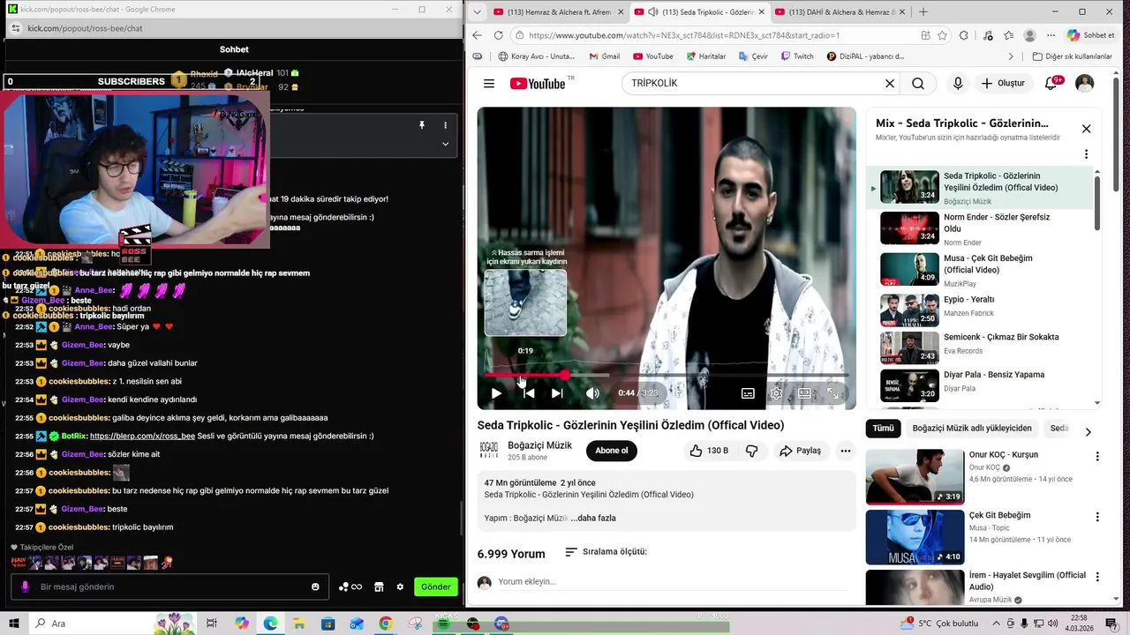Expand description with ...daha fazla

tap(593, 519)
